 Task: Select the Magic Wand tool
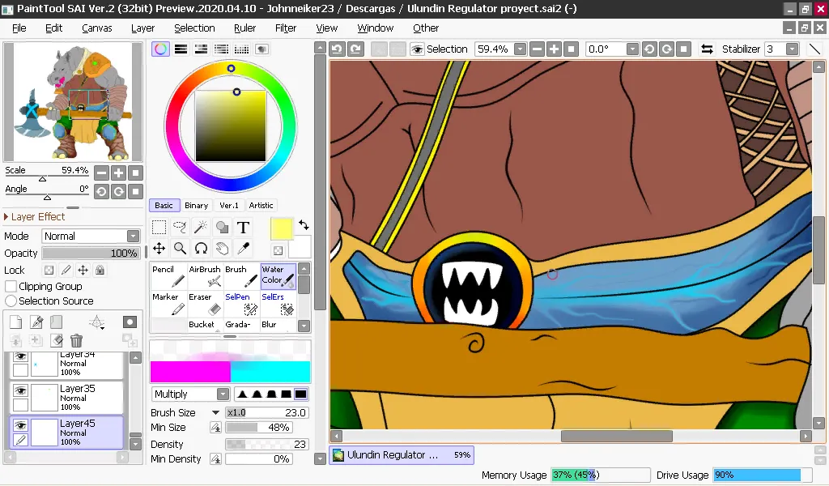pos(201,228)
